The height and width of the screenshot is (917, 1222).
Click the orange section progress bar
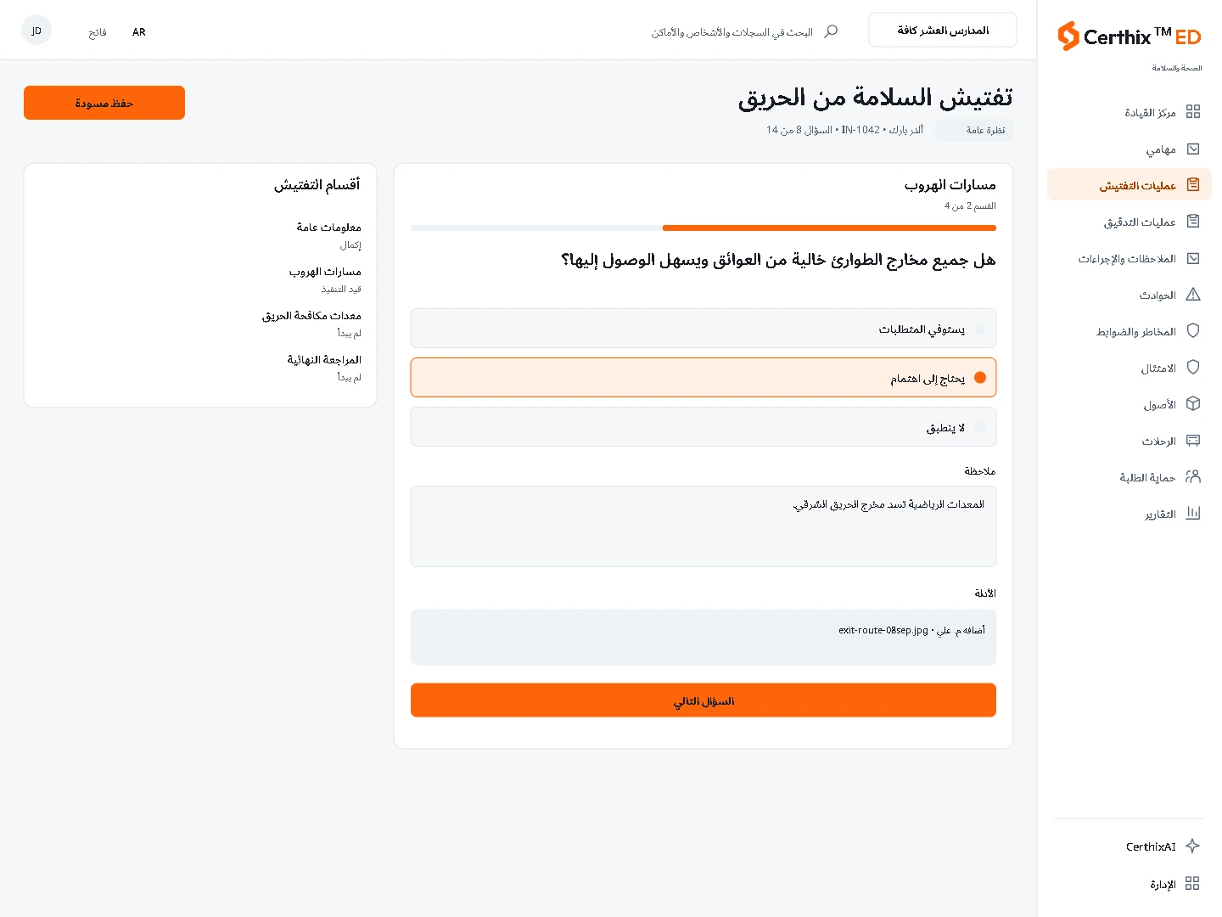point(829,228)
